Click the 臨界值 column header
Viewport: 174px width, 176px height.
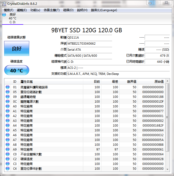129,82
